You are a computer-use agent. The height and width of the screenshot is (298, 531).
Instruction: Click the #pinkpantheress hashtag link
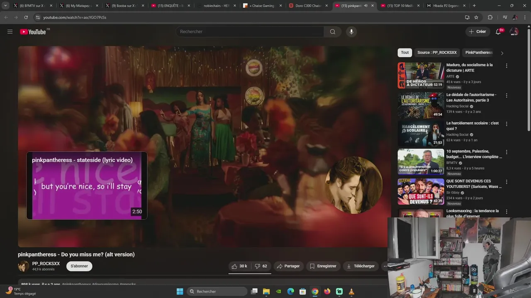(76, 284)
